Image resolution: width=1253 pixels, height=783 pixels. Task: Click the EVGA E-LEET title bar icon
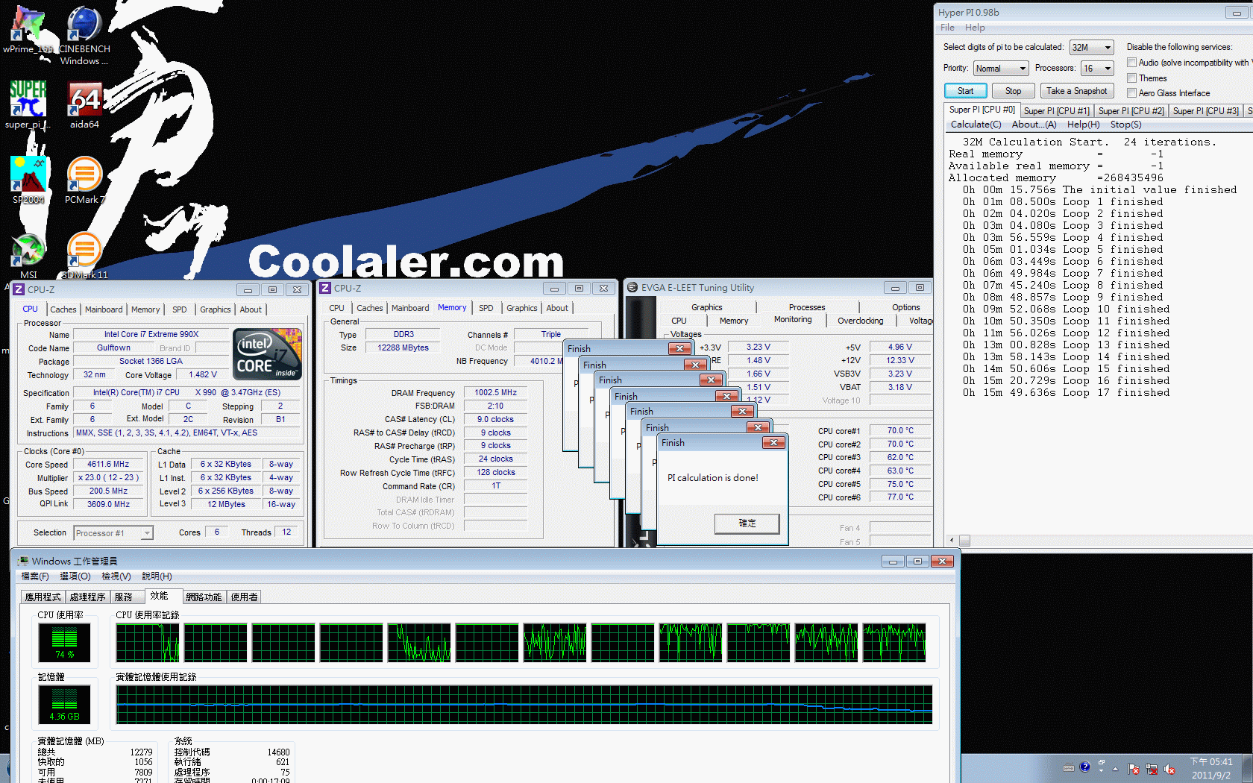(632, 287)
